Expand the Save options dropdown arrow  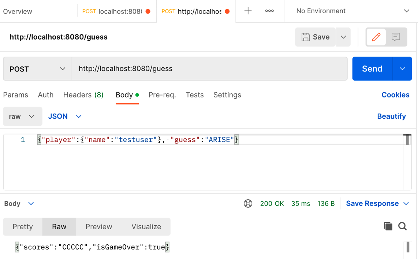tap(343, 37)
